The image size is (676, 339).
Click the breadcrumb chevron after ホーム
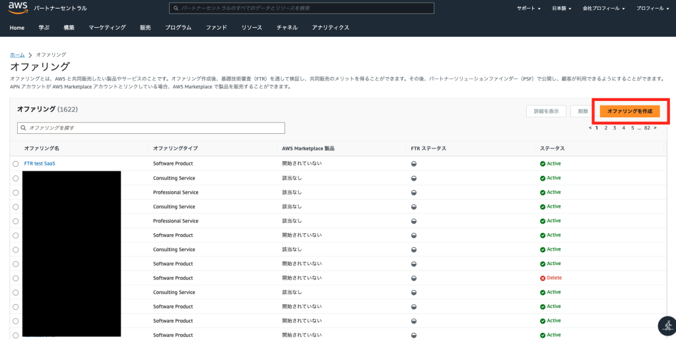coord(30,55)
